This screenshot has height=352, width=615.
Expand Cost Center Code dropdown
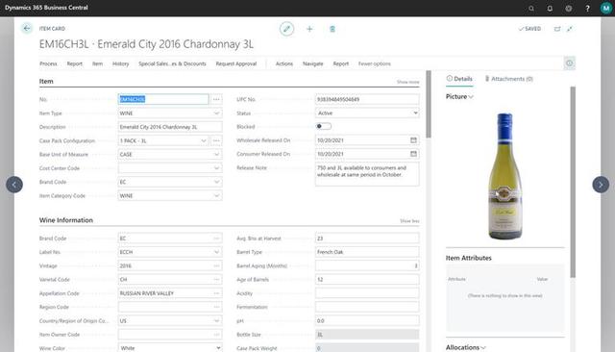point(216,168)
